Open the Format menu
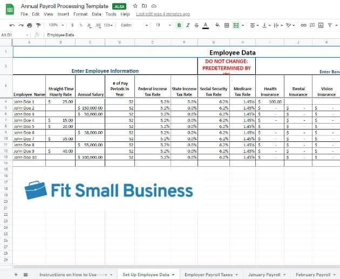Screen dimensions: 340x279 click(80, 14)
